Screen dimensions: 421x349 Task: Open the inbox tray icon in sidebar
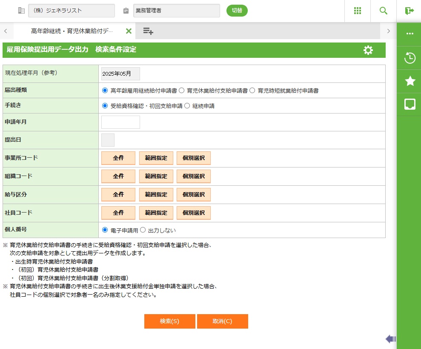410,104
